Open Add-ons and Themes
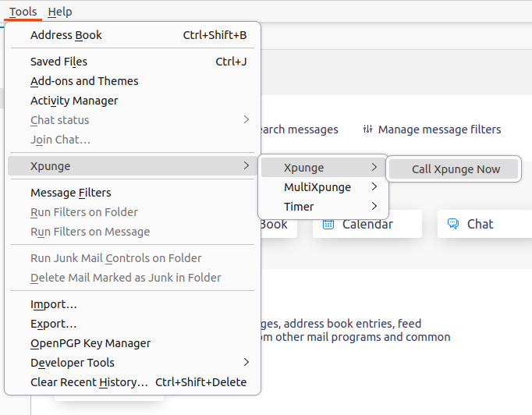This screenshot has width=532, height=415. [x=133, y=81]
